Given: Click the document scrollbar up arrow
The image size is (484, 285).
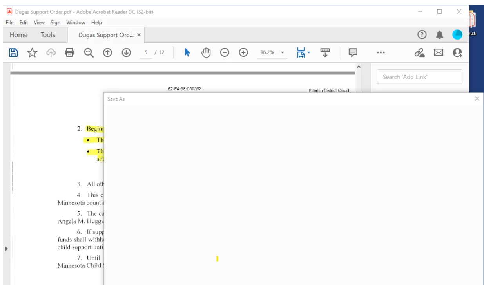Looking at the screenshot, I should (359, 67).
